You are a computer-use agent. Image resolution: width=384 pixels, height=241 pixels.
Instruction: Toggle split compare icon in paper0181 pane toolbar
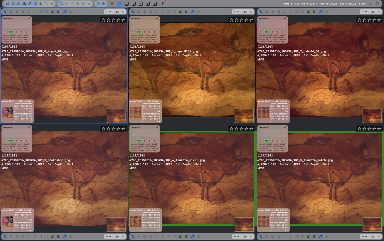coord(187,12)
